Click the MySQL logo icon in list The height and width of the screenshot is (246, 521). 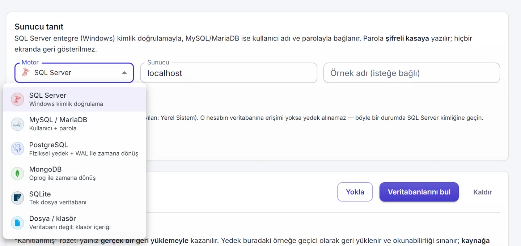tap(17, 124)
